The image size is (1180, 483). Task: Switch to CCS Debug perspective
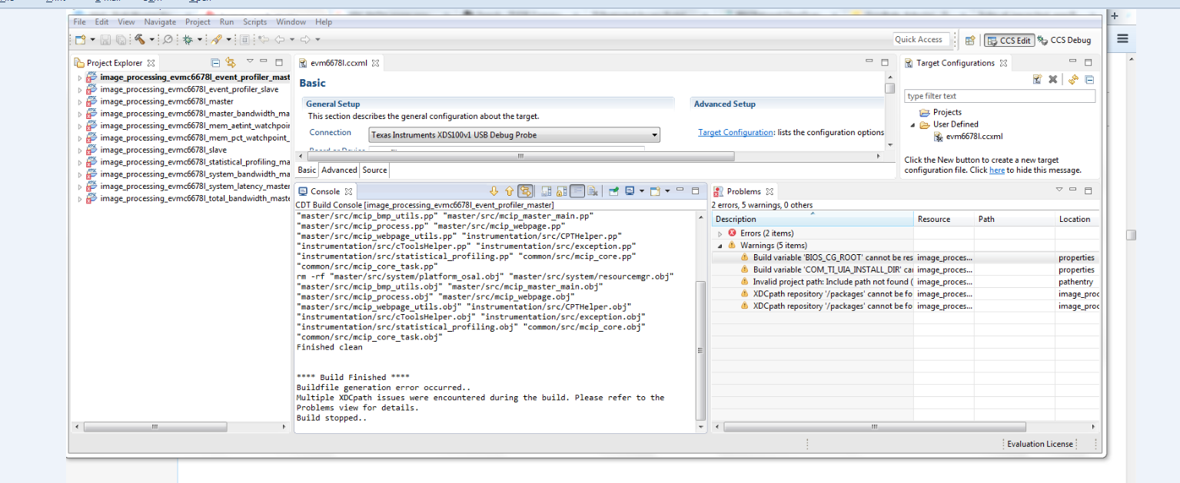point(1064,41)
